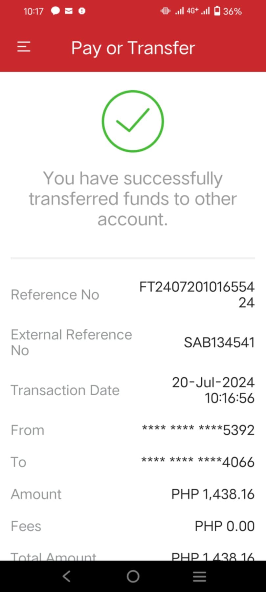Tap the successful transfer confirmation message
The image size is (266, 592).
click(x=133, y=199)
